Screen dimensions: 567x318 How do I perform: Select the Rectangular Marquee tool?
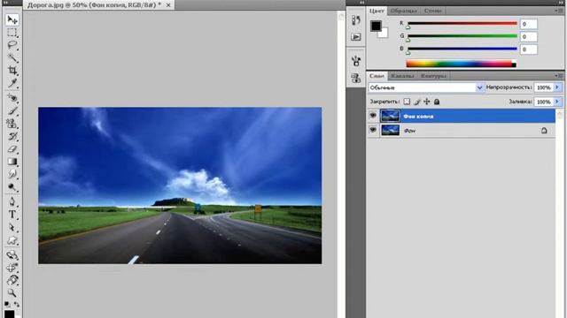(12, 33)
